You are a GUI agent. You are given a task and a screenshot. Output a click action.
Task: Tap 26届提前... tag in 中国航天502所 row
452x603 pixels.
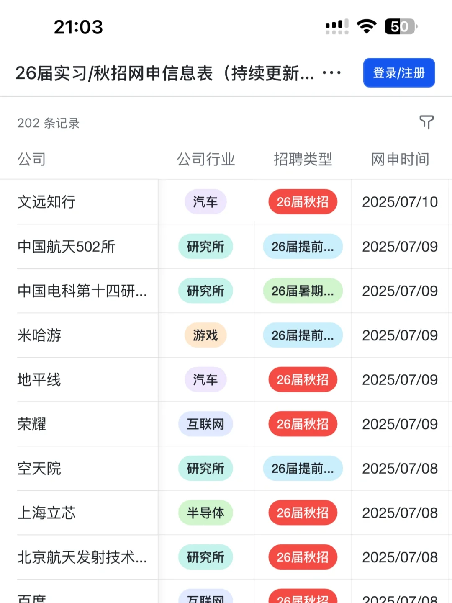[303, 246]
